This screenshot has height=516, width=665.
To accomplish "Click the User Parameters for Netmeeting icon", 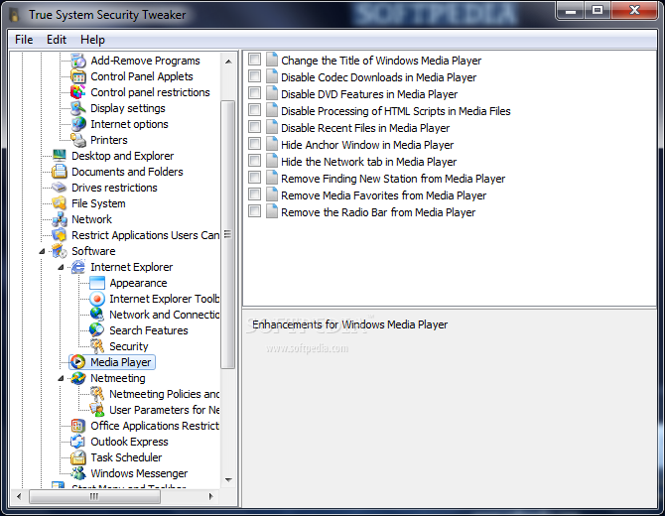I will click(97, 410).
